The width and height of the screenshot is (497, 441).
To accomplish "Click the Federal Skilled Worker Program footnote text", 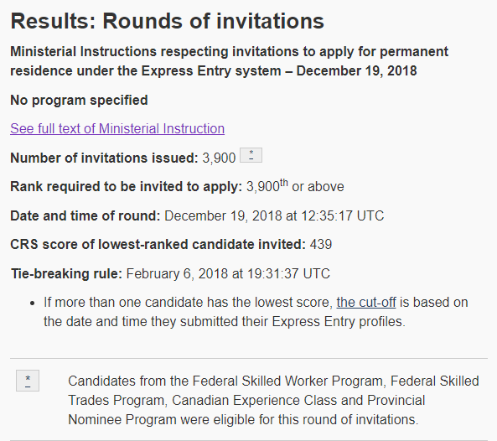I will pyautogui.click(x=273, y=400).
